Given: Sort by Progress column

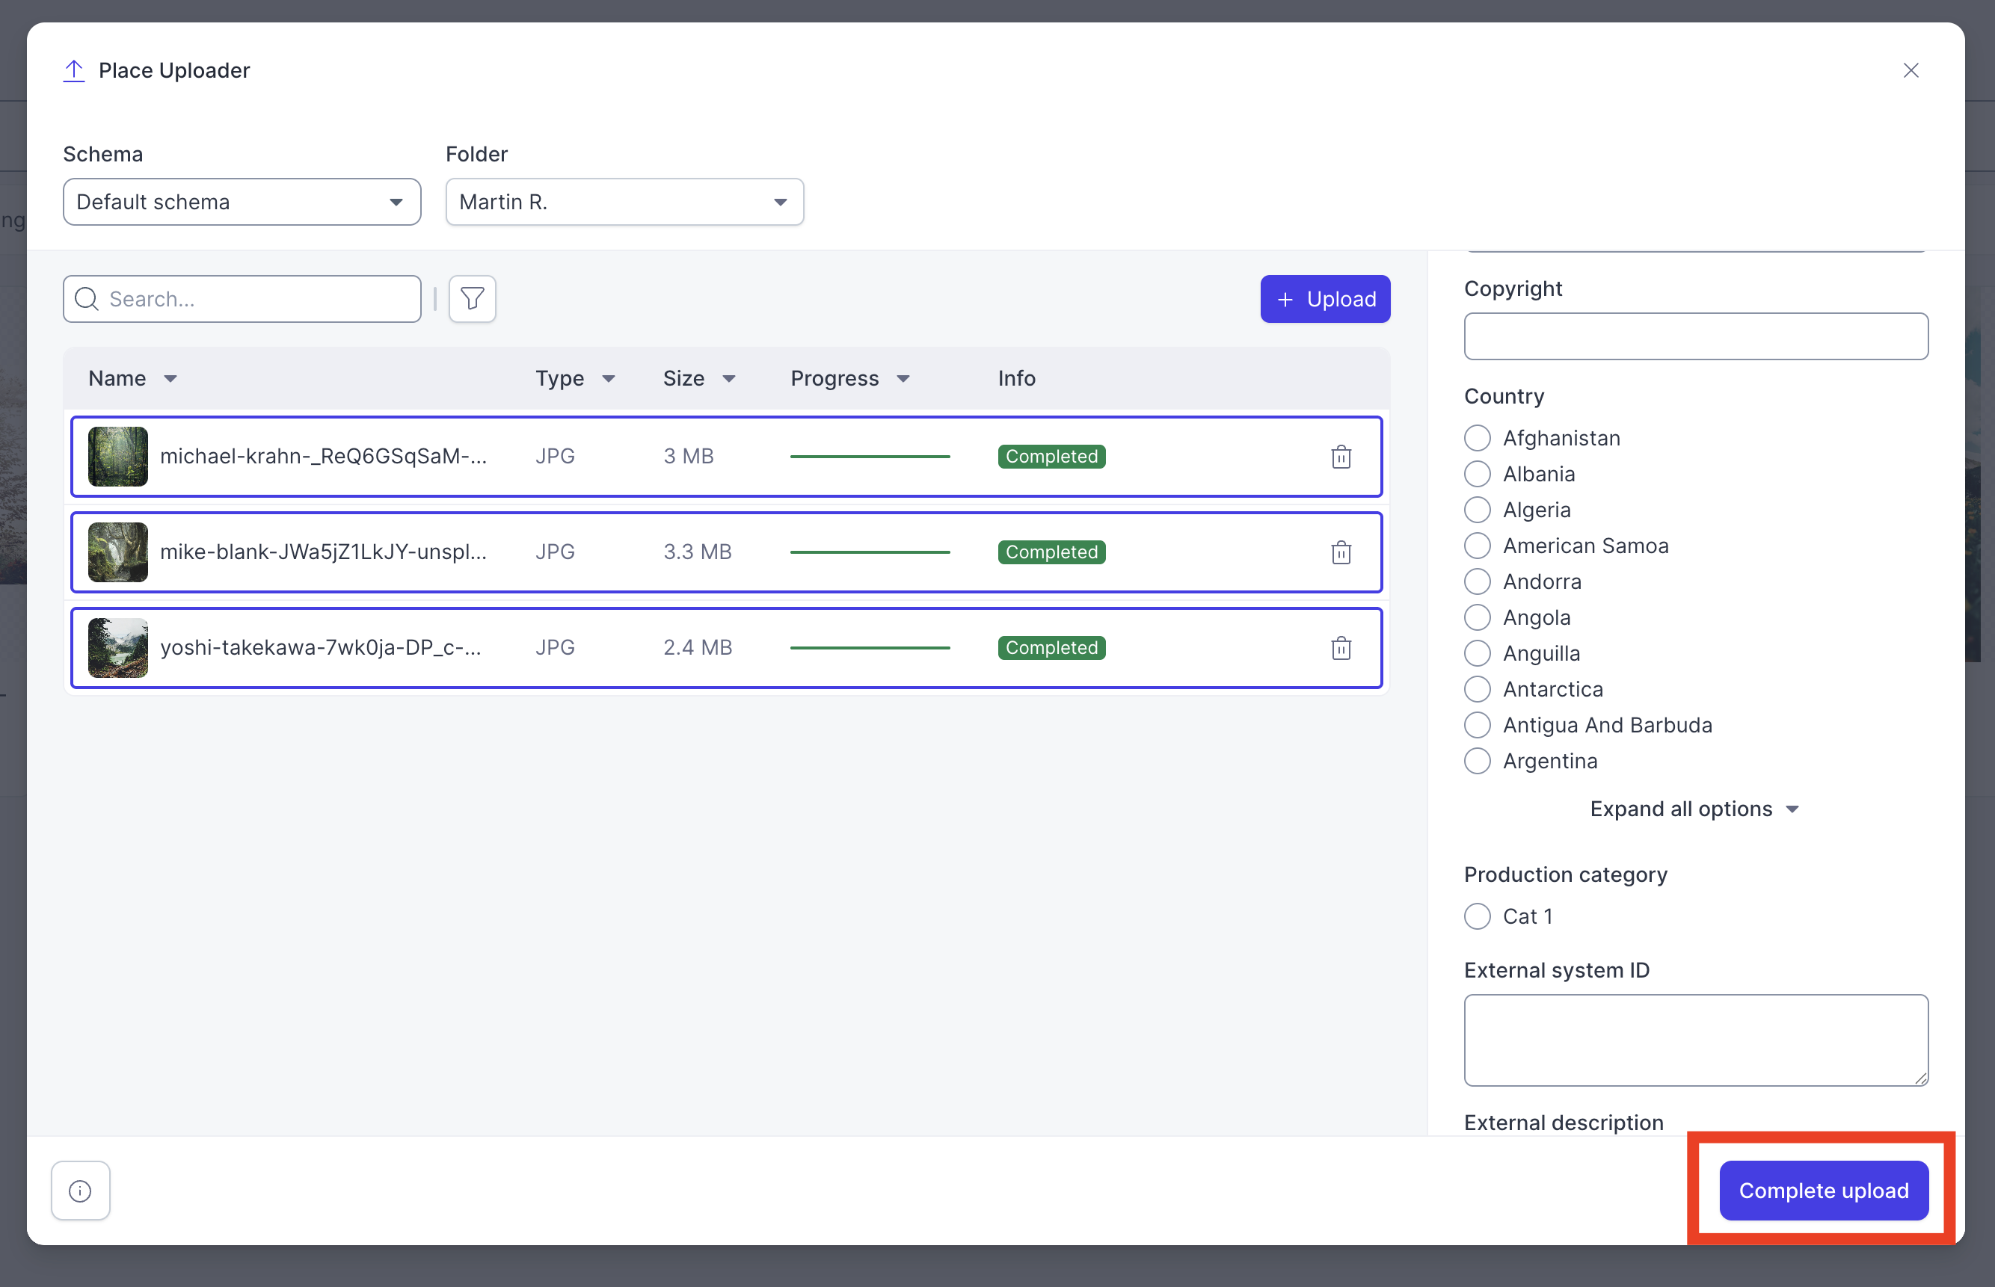Looking at the screenshot, I should pyautogui.click(x=850, y=379).
